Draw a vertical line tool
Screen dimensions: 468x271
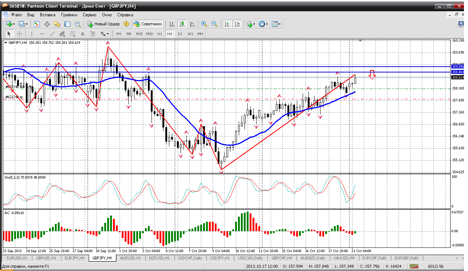point(32,34)
